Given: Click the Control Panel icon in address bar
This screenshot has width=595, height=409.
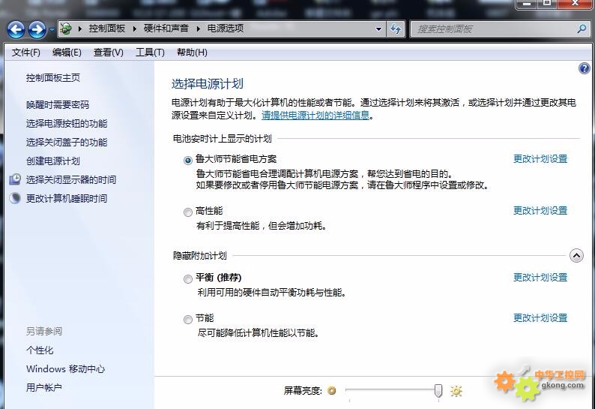Looking at the screenshot, I should pyautogui.click(x=66, y=29).
